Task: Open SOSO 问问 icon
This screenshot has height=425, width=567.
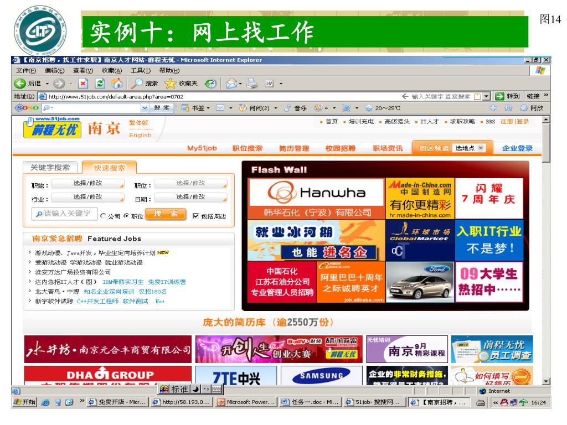Action: pos(243,108)
